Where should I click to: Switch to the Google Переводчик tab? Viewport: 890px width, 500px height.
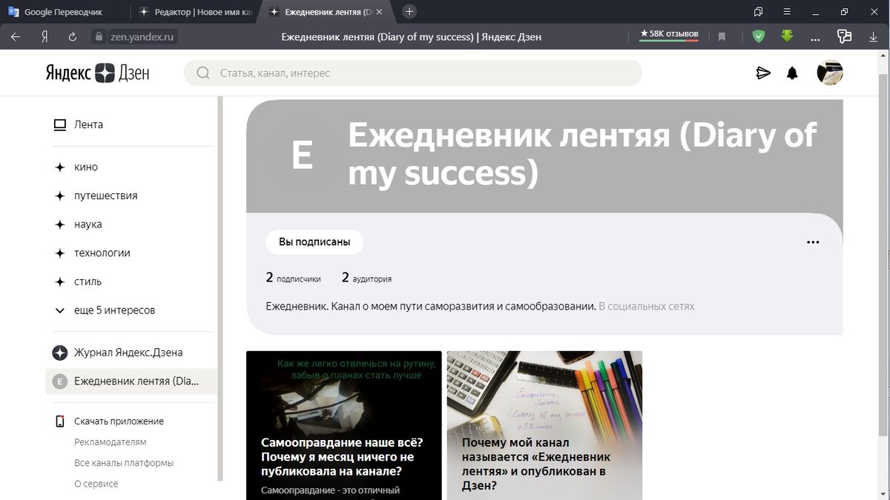click(x=64, y=12)
